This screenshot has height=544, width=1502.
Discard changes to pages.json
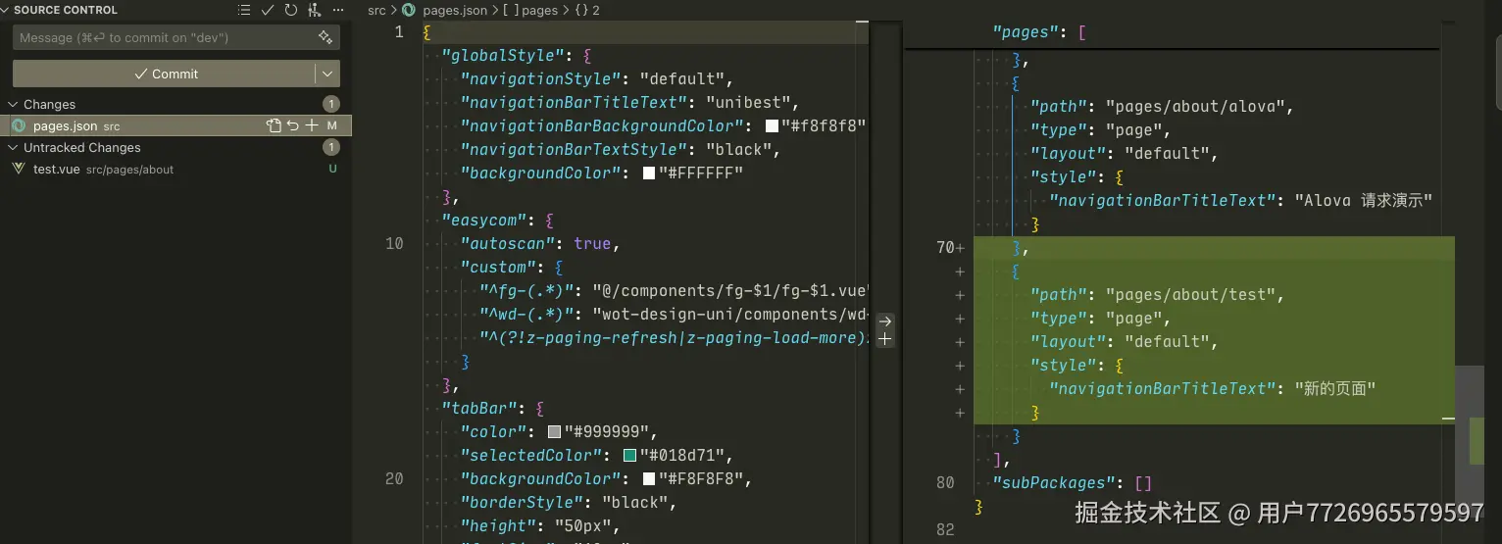pyautogui.click(x=292, y=125)
